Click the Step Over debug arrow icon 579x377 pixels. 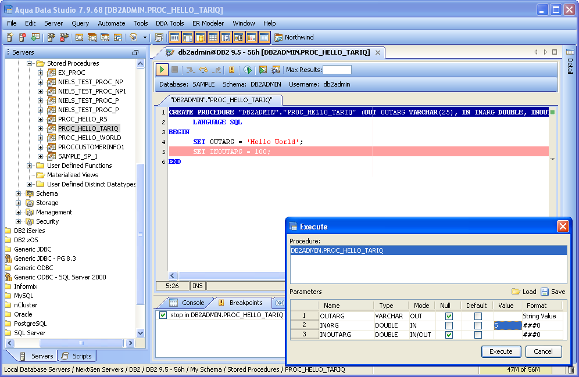click(203, 70)
